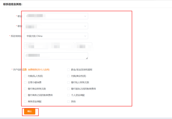The height and width of the screenshot is (119, 172).
Task: Check 缴付私人财务欠款 option
Action: (x=68, y=83)
